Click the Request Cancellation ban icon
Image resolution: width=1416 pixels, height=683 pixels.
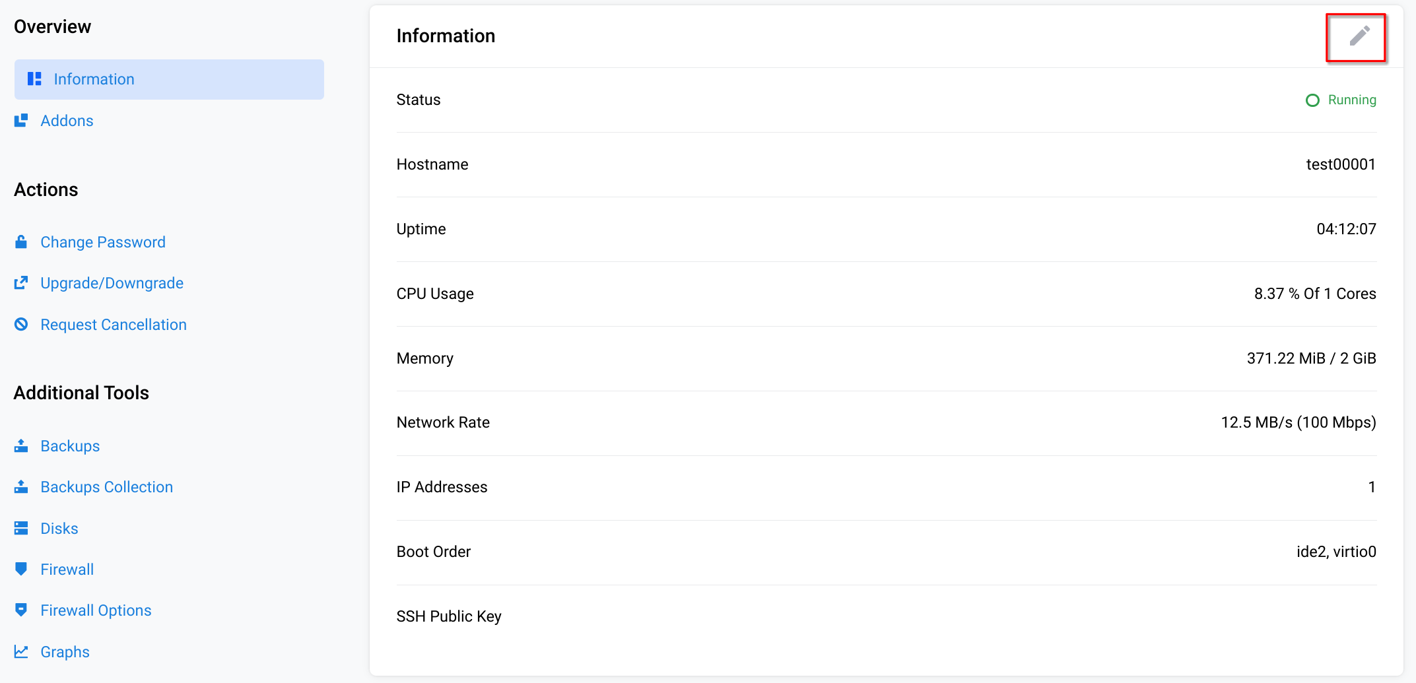pyautogui.click(x=21, y=325)
